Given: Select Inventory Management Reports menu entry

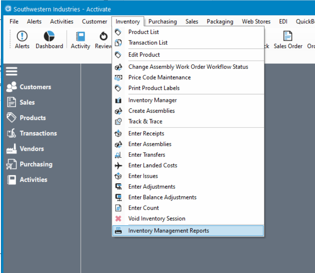Looking at the screenshot, I should coord(168,231).
